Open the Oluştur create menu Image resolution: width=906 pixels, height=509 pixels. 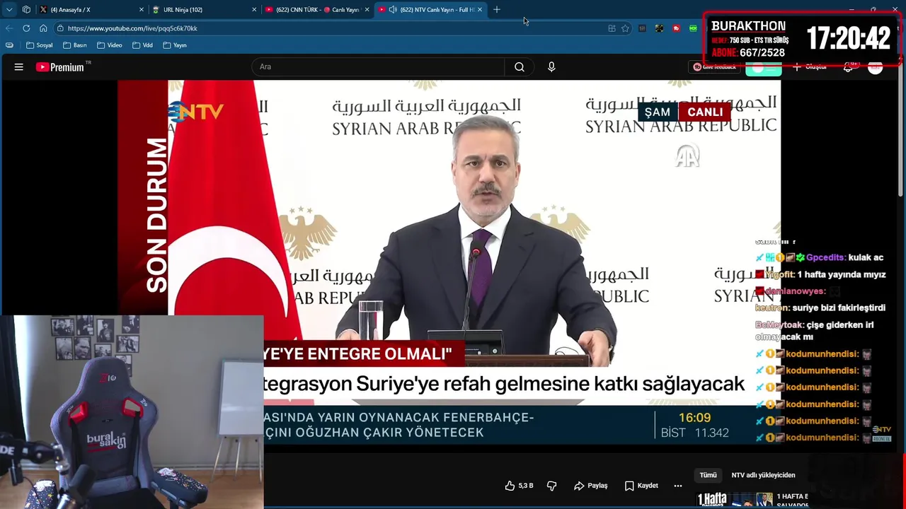click(x=810, y=67)
